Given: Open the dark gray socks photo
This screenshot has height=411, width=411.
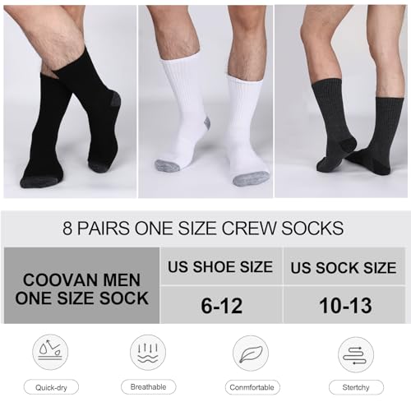Looking at the screenshot, I should click(341, 101).
